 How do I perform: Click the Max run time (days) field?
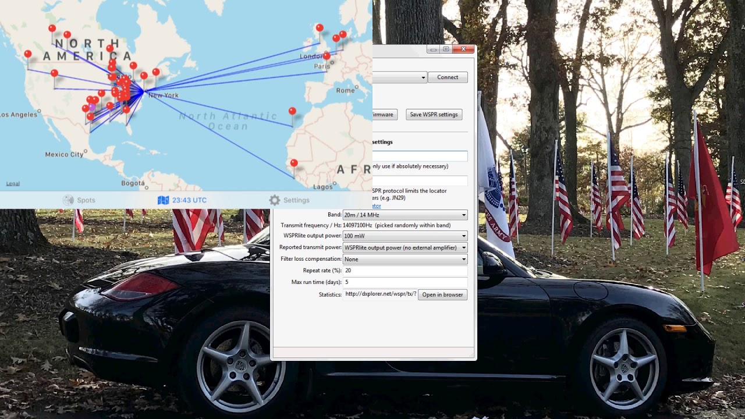pos(405,282)
